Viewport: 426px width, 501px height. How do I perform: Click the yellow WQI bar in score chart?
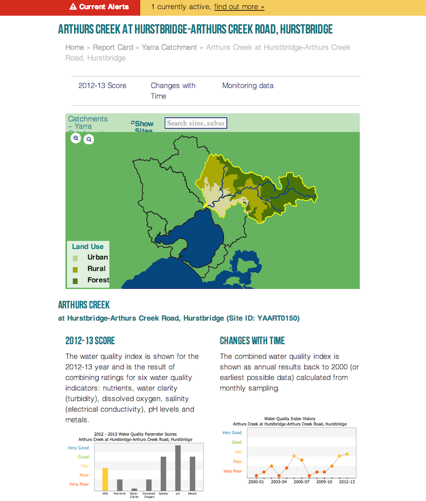point(105,479)
